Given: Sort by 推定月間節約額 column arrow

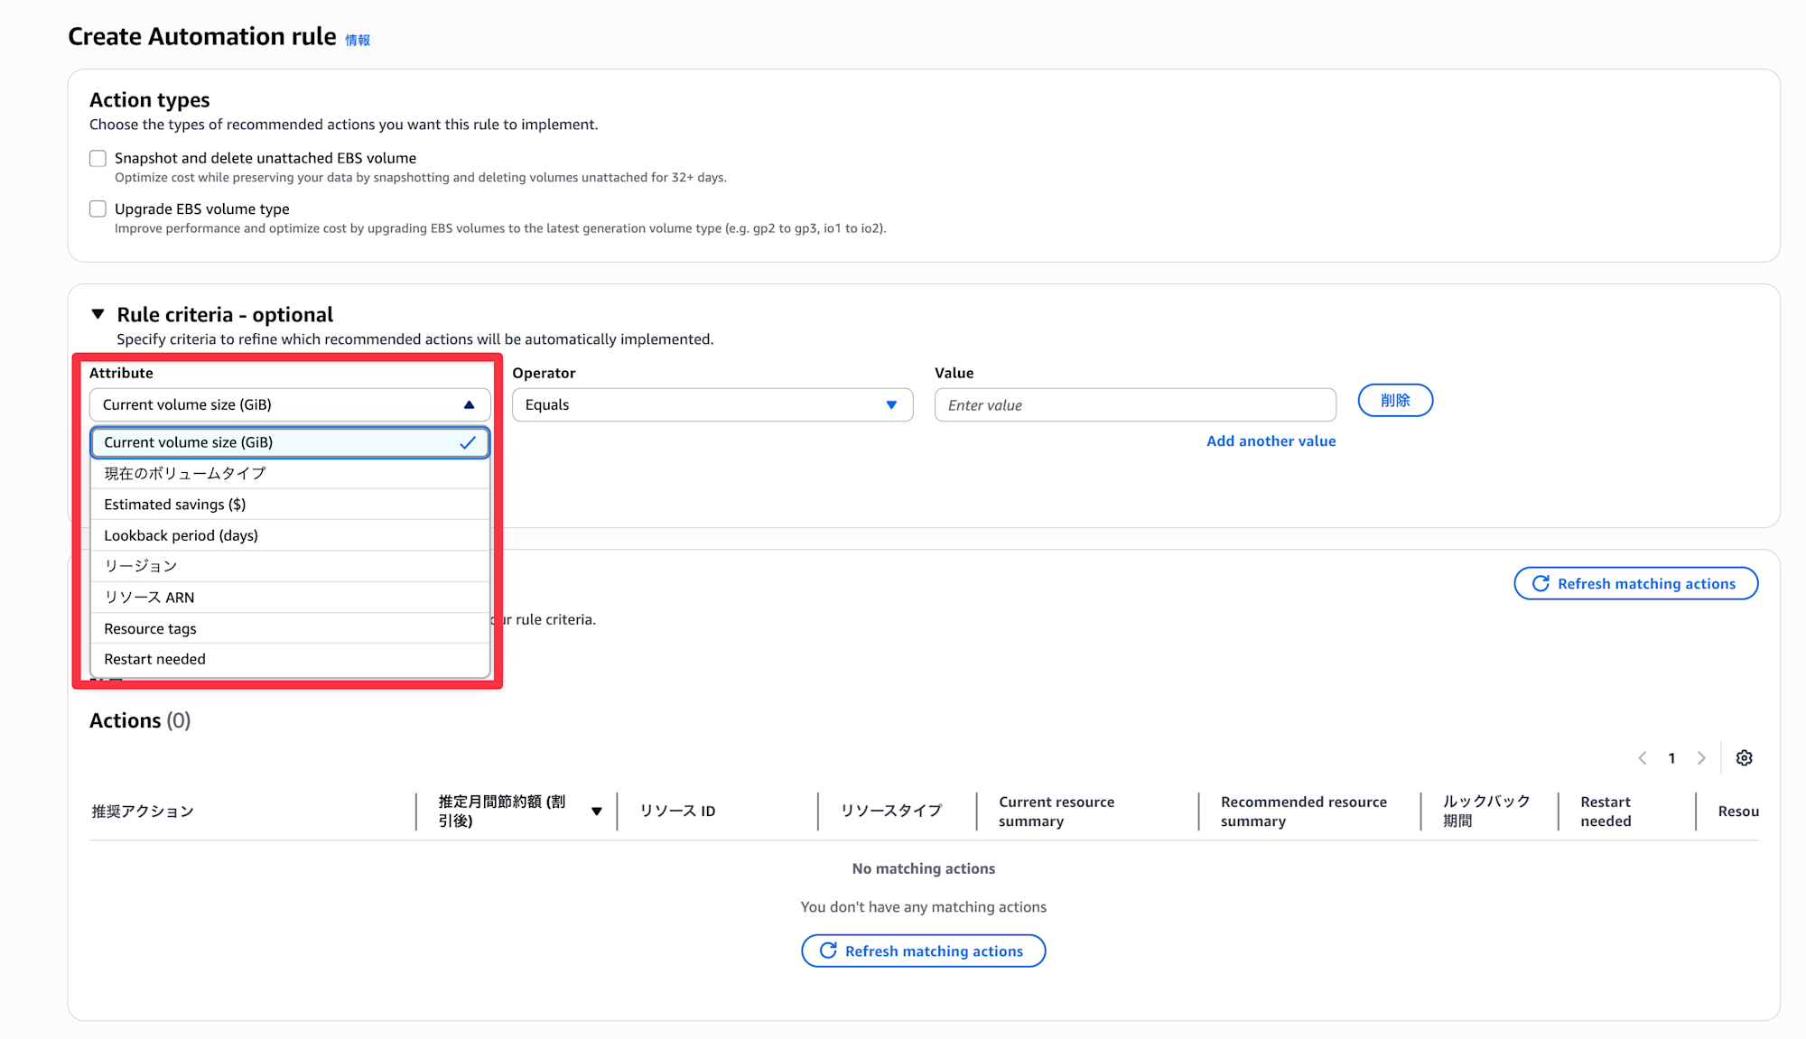Looking at the screenshot, I should tap(596, 812).
